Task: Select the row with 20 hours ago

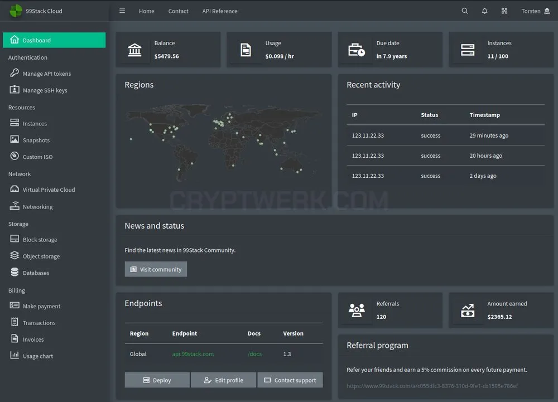Action: [445, 156]
